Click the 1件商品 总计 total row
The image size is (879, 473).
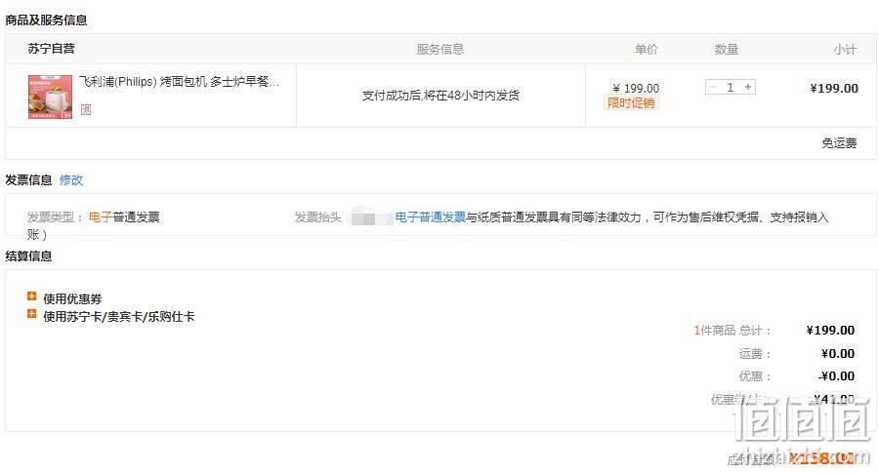point(774,331)
